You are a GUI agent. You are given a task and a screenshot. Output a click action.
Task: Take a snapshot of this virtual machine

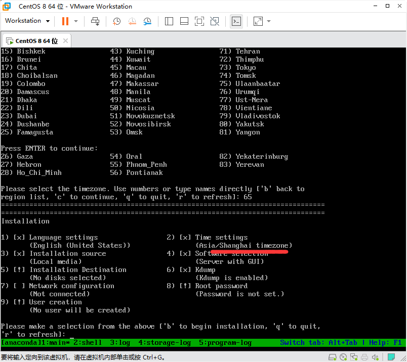pyautogui.click(x=116, y=21)
